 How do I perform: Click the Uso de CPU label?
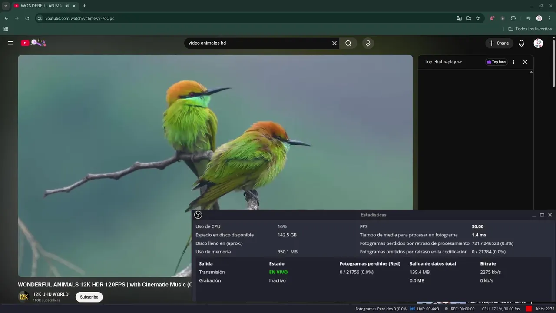[208, 226]
